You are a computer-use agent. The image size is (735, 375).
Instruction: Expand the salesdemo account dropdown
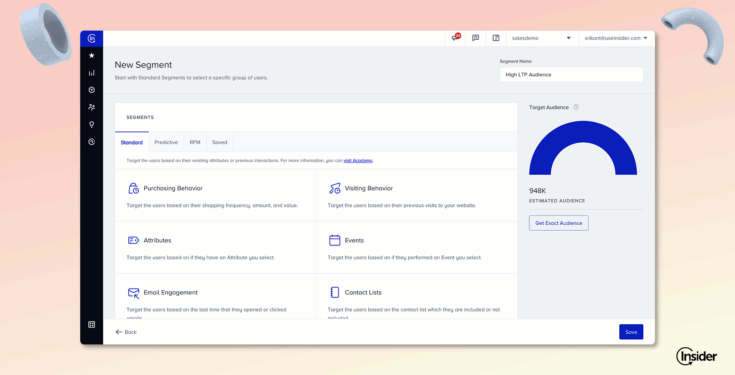tap(541, 38)
